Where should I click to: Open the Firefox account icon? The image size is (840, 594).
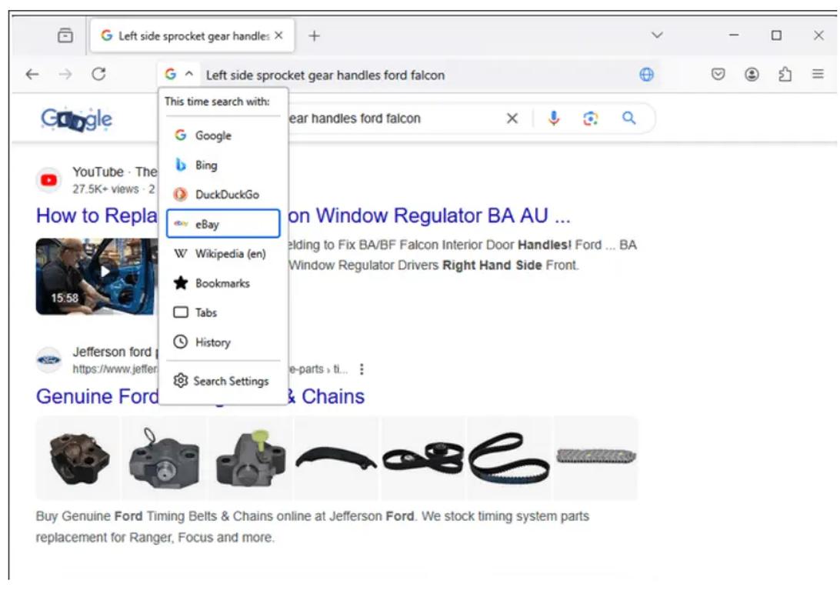click(752, 74)
